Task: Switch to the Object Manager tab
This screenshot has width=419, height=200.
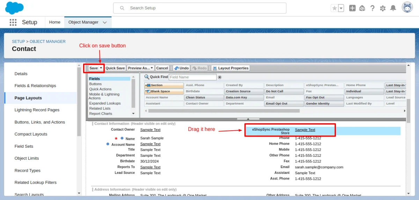Action: (88, 22)
